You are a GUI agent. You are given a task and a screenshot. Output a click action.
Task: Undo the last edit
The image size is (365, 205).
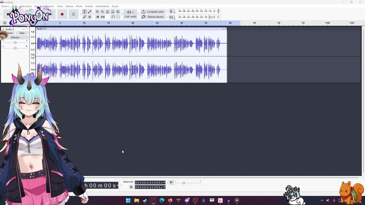(x=113, y=17)
